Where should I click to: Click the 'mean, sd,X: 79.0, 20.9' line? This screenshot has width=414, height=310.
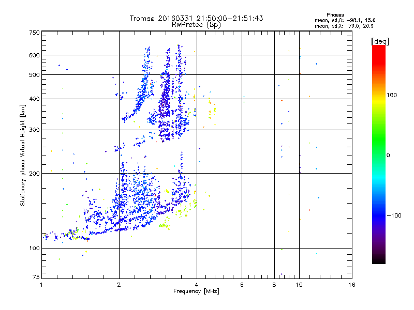(x=344, y=26)
